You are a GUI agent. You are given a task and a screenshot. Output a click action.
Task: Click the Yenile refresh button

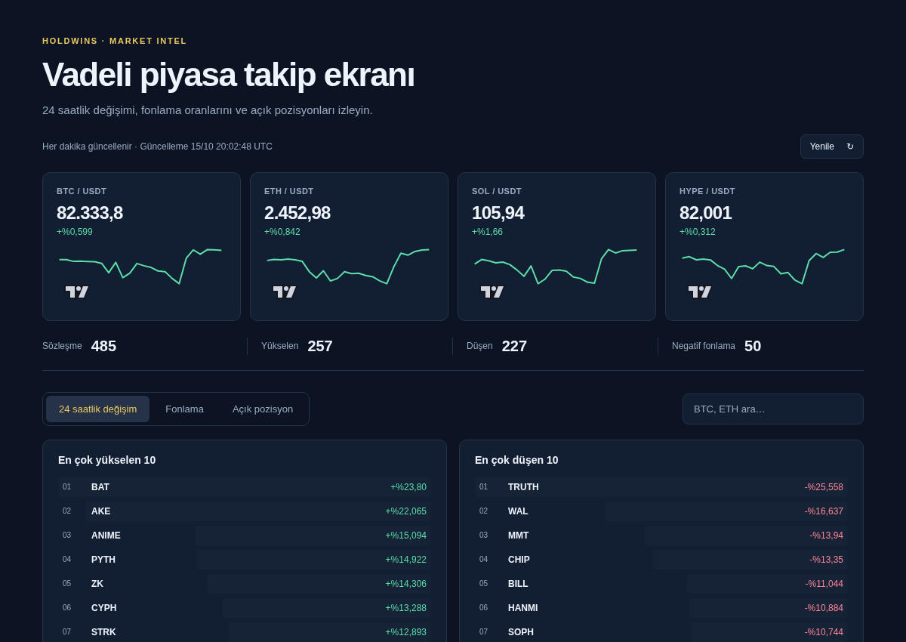coord(832,147)
